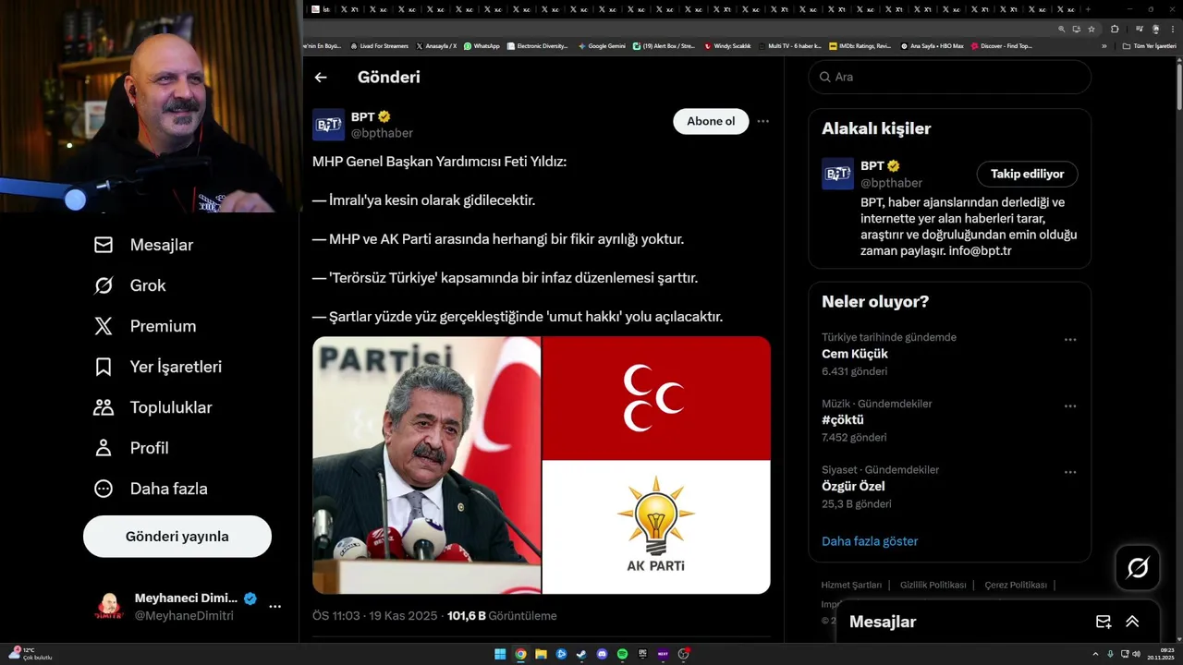Viewport: 1183px width, 665px height.
Task: Open Yer İşaretleri bookmarks
Action: [157, 367]
